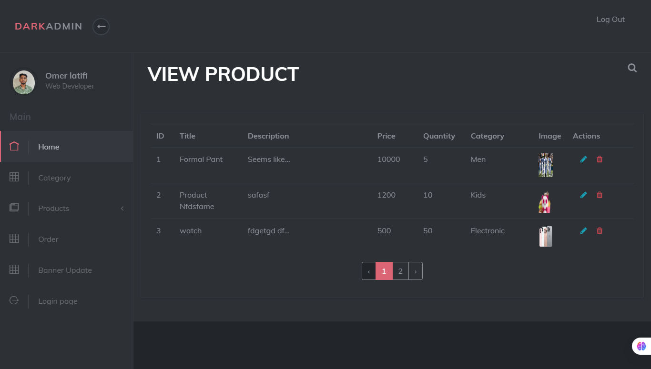The image size is (651, 369).
Task: Click the next-page arrow in pagination
Action: click(415, 270)
